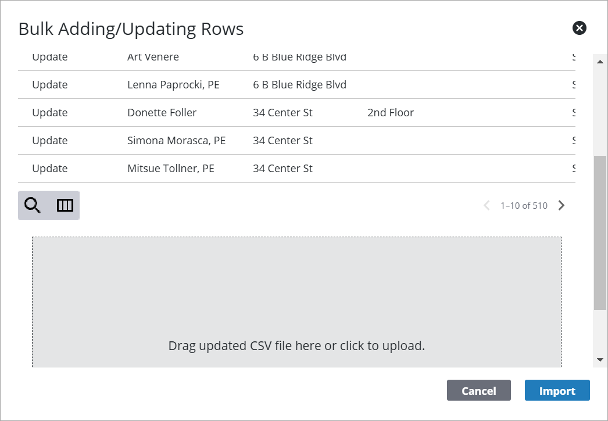The image size is (608, 421).
Task: Open the table search tool
Action: click(33, 205)
